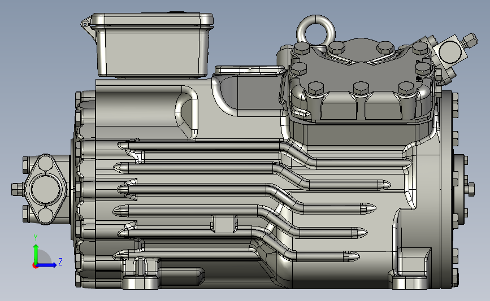This screenshot has width=490, height=301.
Task: Click the red X axis dot at triad origin
Action: 35,266
